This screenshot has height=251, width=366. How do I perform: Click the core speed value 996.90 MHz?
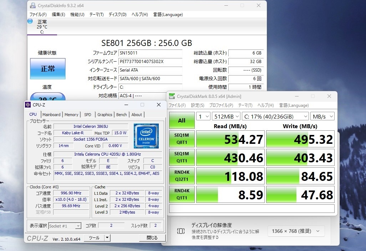coord(71,193)
